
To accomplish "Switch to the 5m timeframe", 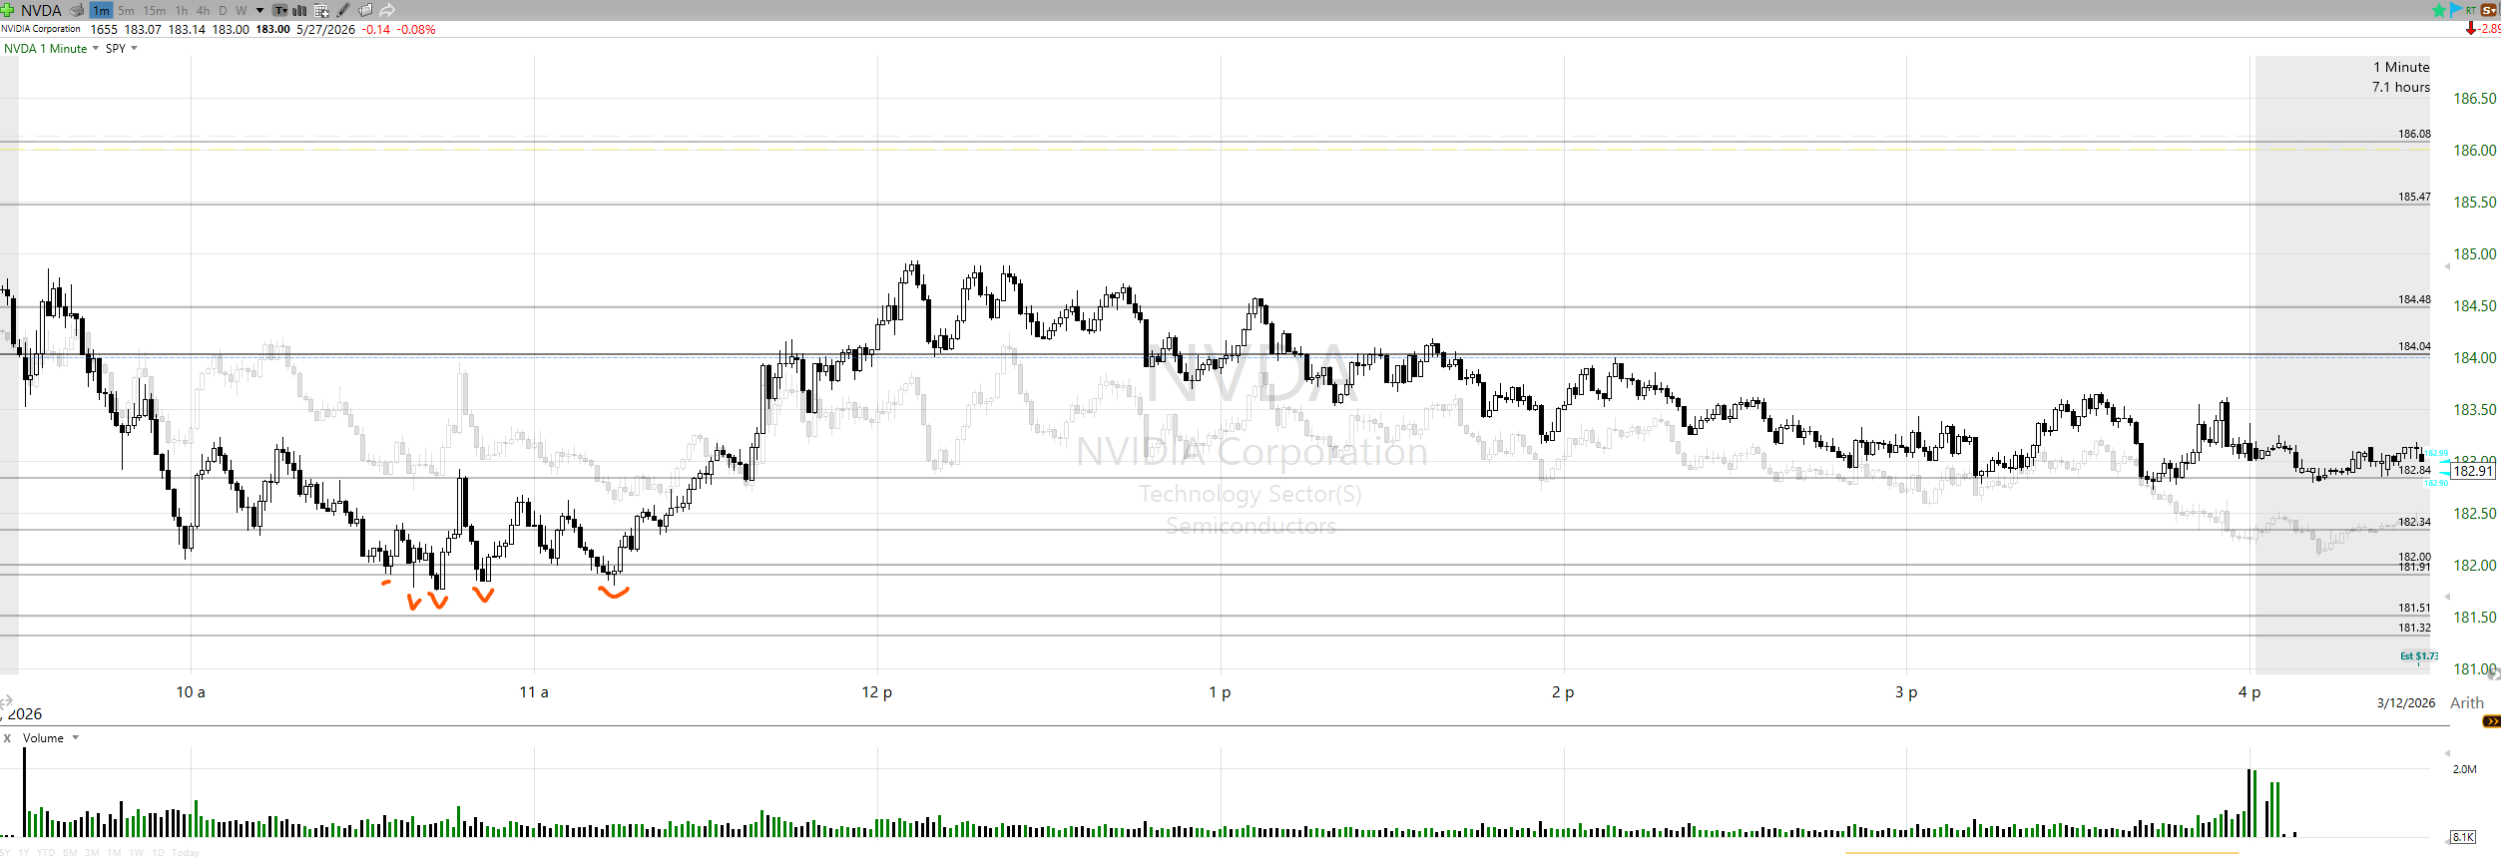I will point(126,10).
